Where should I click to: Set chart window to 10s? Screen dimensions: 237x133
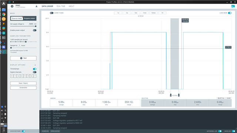[136, 13]
